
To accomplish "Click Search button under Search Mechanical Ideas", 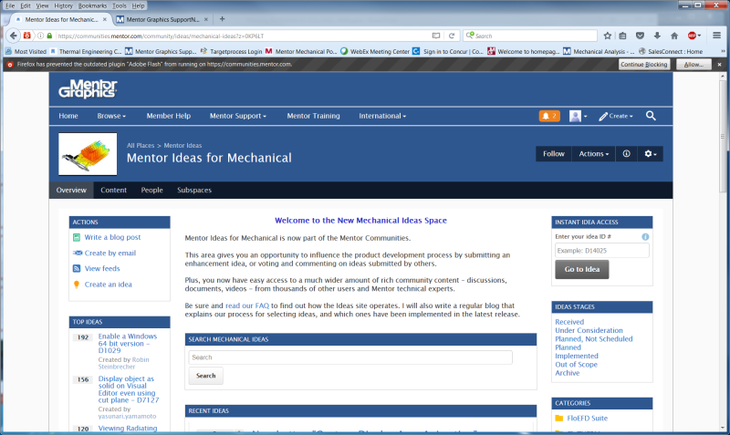I will (206, 376).
